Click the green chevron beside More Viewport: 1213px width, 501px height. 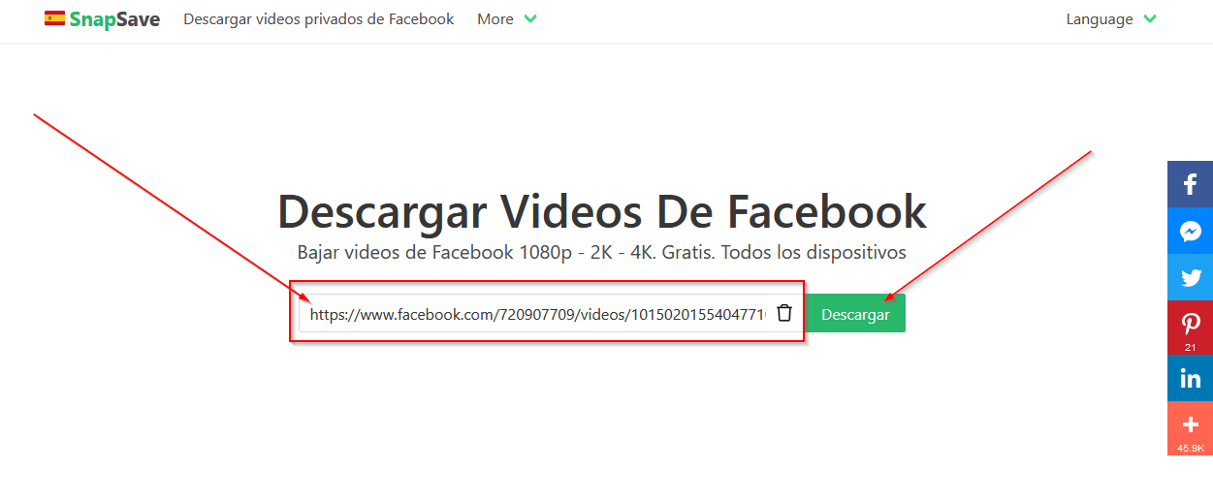530,19
